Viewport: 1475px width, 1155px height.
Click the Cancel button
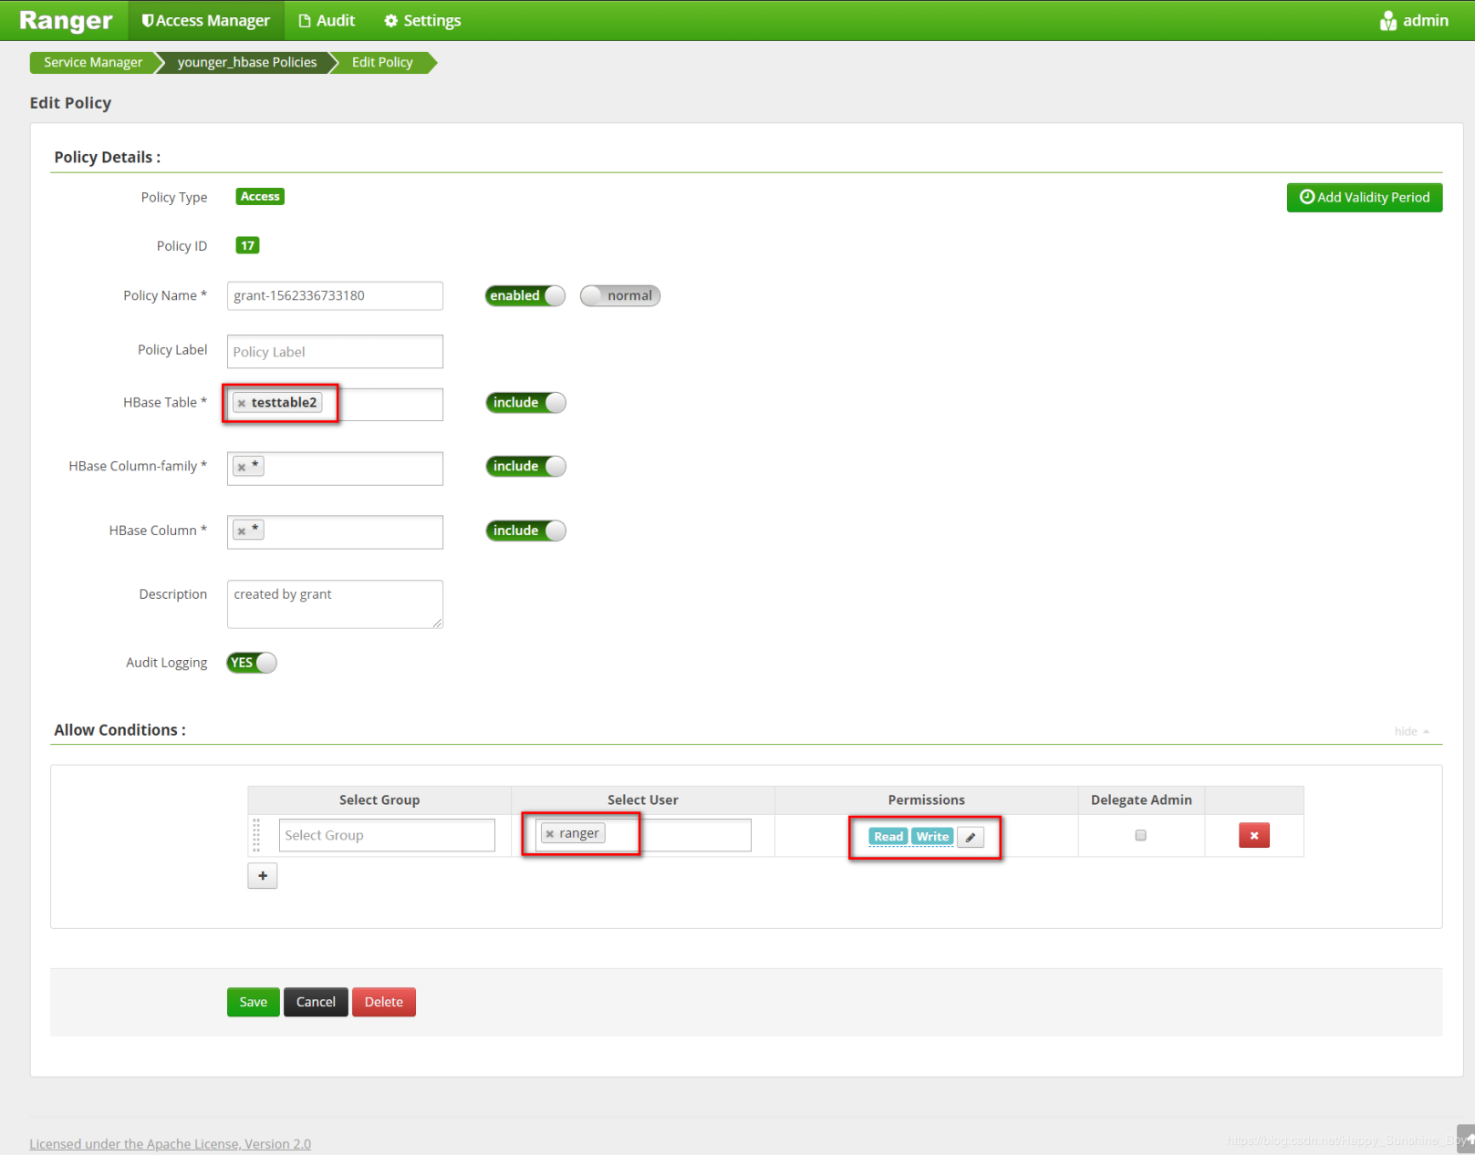click(316, 1002)
